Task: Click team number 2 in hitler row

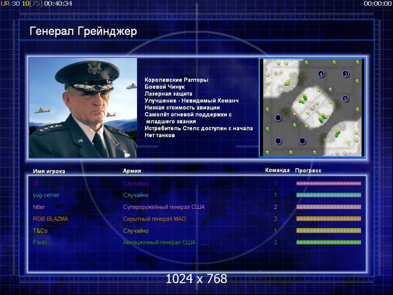Action: [276, 207]
